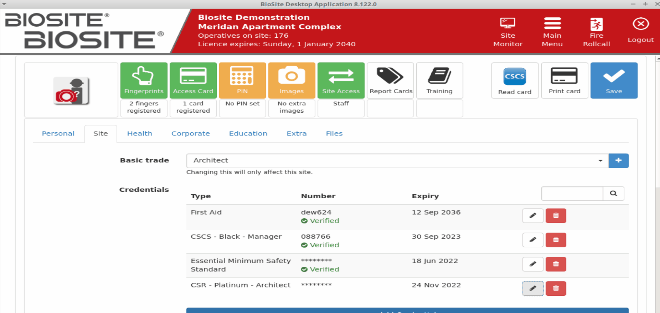Edit the CSCS - Black - Manager credential

click(533, 240)
